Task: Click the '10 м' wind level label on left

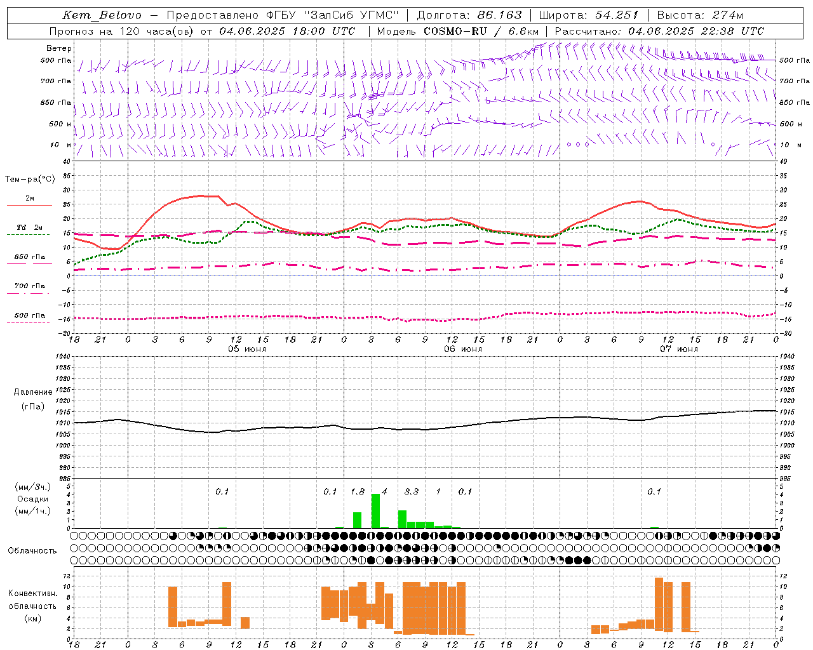Action: coord(61,145)
